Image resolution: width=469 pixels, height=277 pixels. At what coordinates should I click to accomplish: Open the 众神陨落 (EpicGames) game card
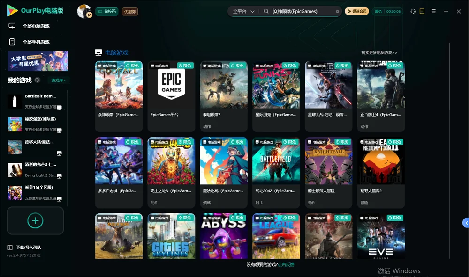(119, 96)
